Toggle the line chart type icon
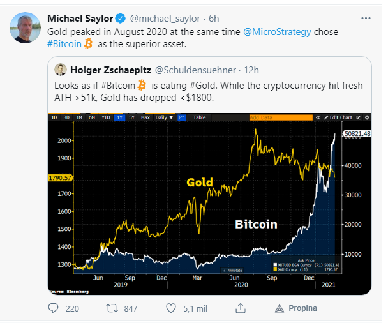Viewport: 388px width, 323px height. coord(182,117)
